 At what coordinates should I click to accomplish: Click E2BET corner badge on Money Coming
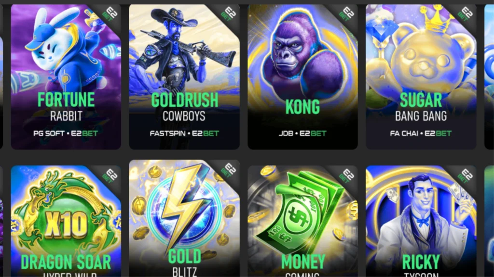click(346, 176)
